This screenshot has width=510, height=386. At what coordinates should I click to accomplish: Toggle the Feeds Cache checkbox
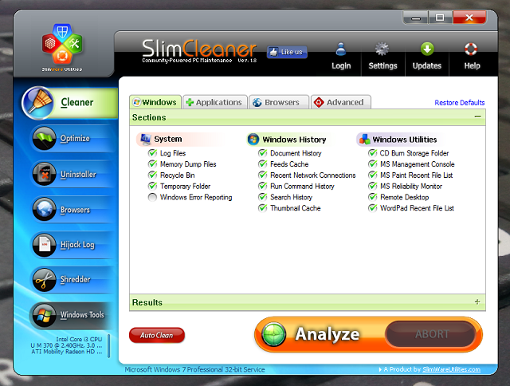pyautogui.click(x=262, y=164)
